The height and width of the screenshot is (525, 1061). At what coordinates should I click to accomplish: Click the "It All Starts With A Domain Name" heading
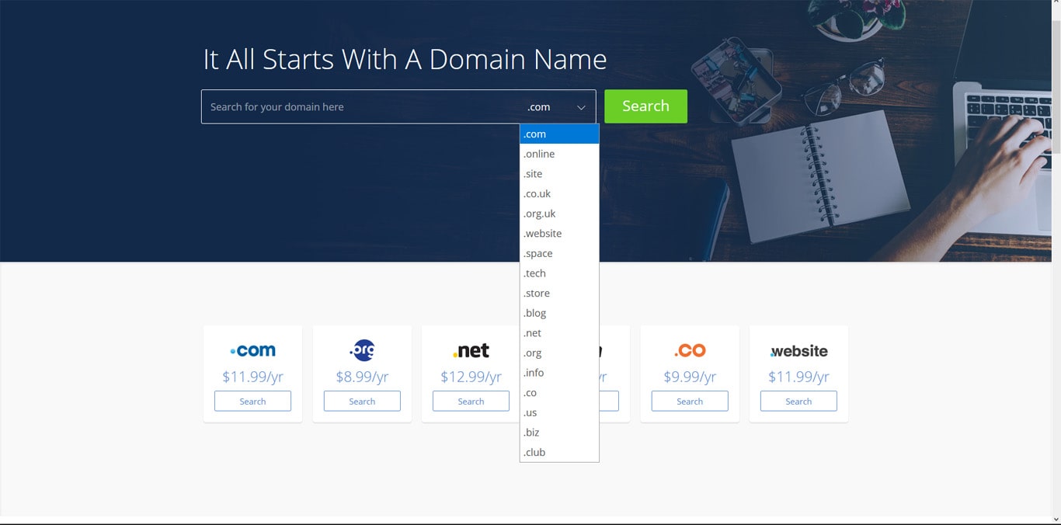[405, 60]
